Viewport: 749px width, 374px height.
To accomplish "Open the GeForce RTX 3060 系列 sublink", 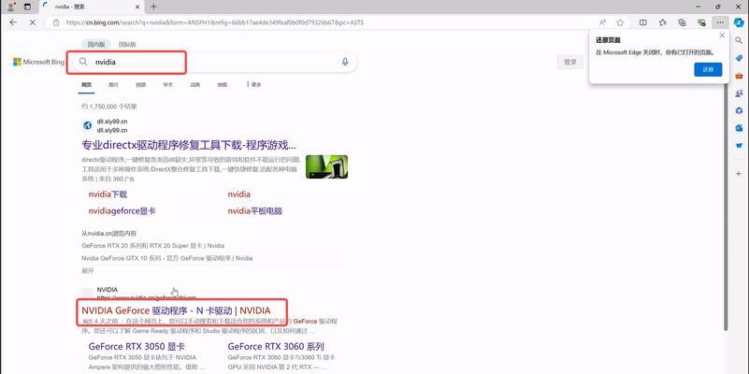I will [276, 347].
